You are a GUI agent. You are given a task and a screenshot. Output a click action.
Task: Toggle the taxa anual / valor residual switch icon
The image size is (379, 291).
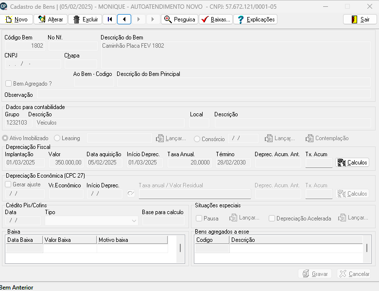pos(131,194)
